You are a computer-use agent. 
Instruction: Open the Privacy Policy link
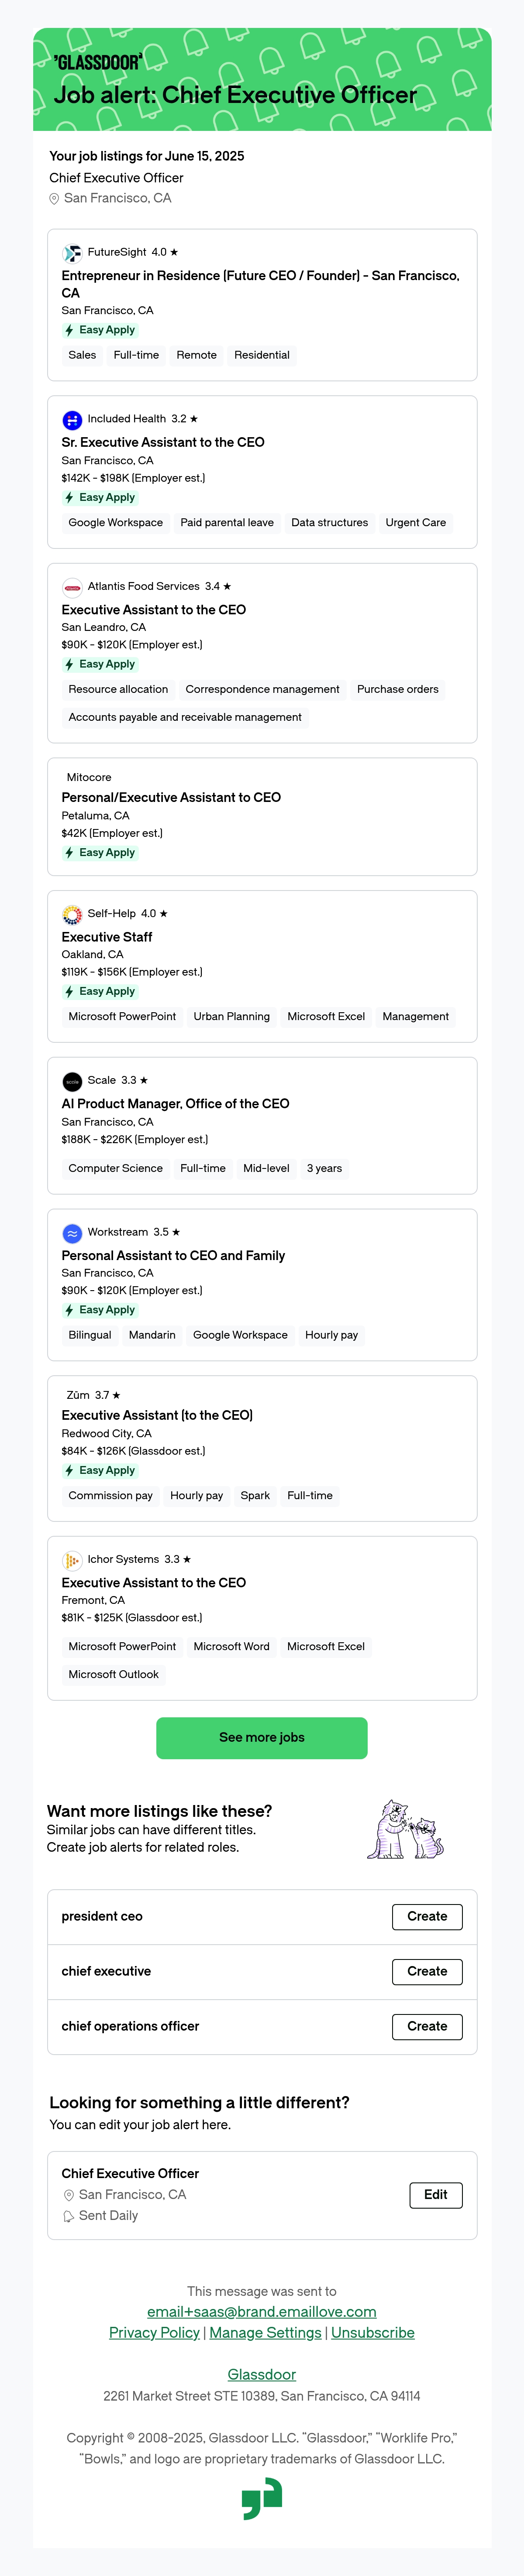pos(154,2333)
